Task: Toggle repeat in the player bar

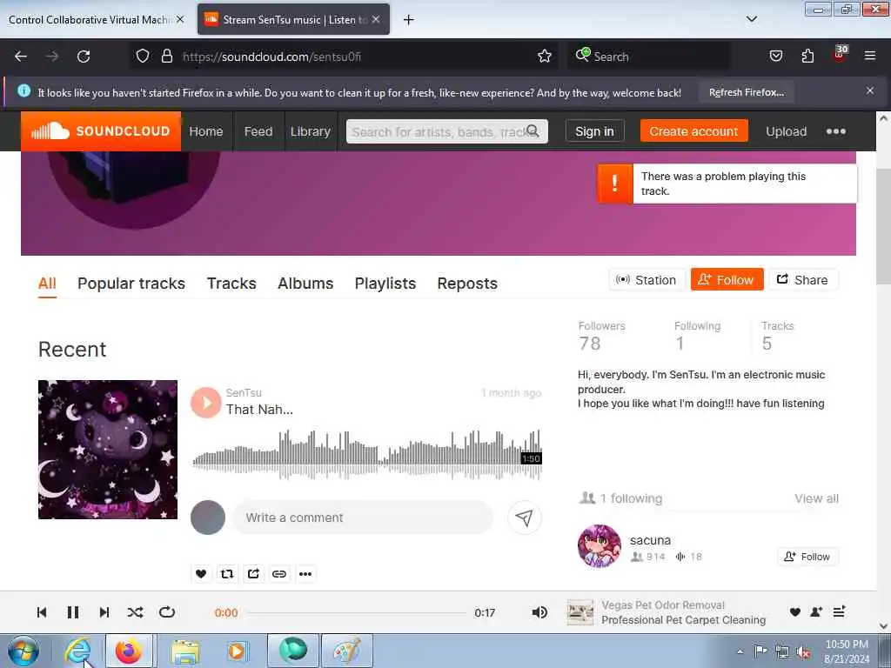Action: tap(166, 612)
